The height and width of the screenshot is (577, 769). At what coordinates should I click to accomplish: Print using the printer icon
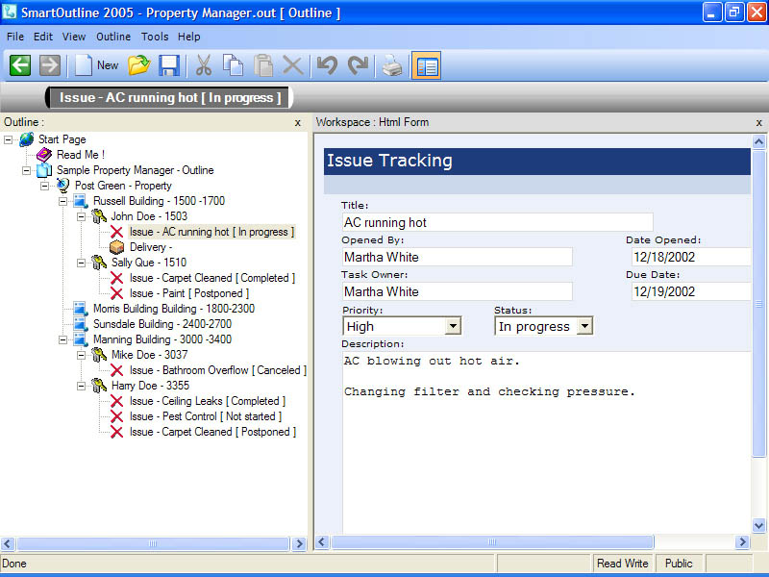click(392, 65)
